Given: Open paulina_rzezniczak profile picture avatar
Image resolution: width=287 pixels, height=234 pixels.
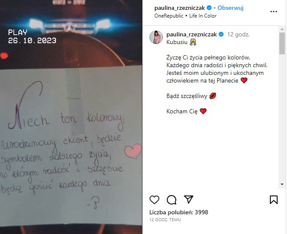Looking at the screenshot, I should (x=156, y=37).
